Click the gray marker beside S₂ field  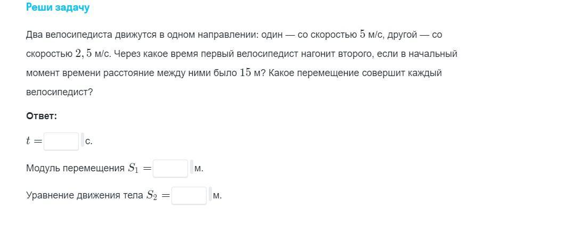pyautogui.click(x=210, y=194)
